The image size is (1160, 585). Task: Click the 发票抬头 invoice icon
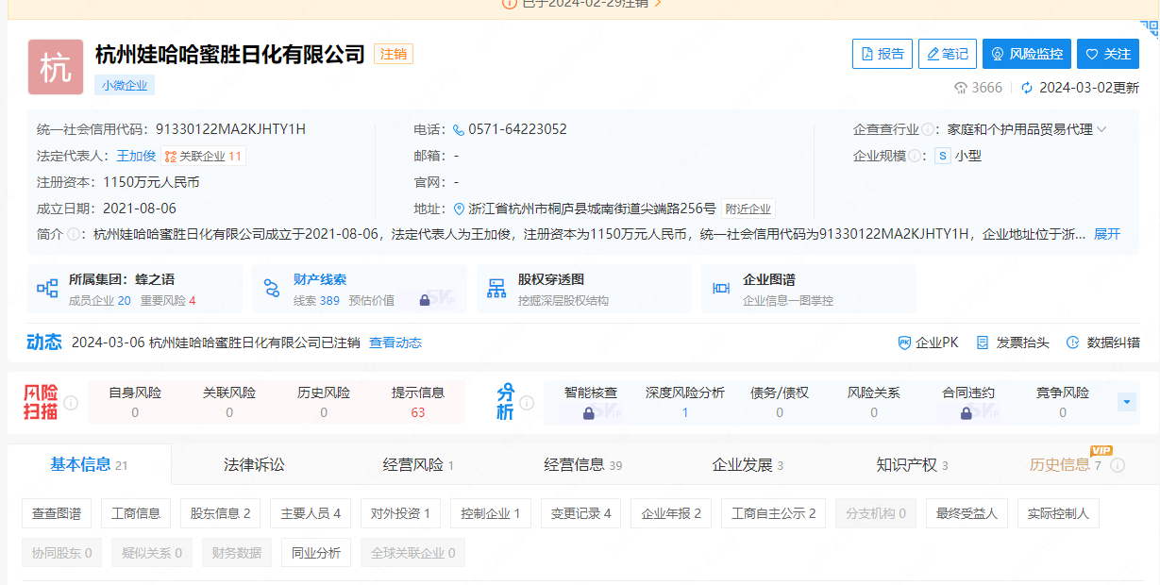[983, 343]
